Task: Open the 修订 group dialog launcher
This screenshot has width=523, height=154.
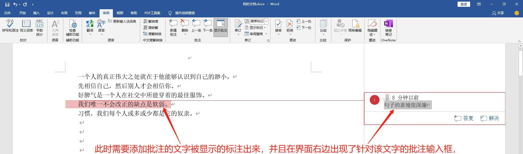Action: point(268,41)
